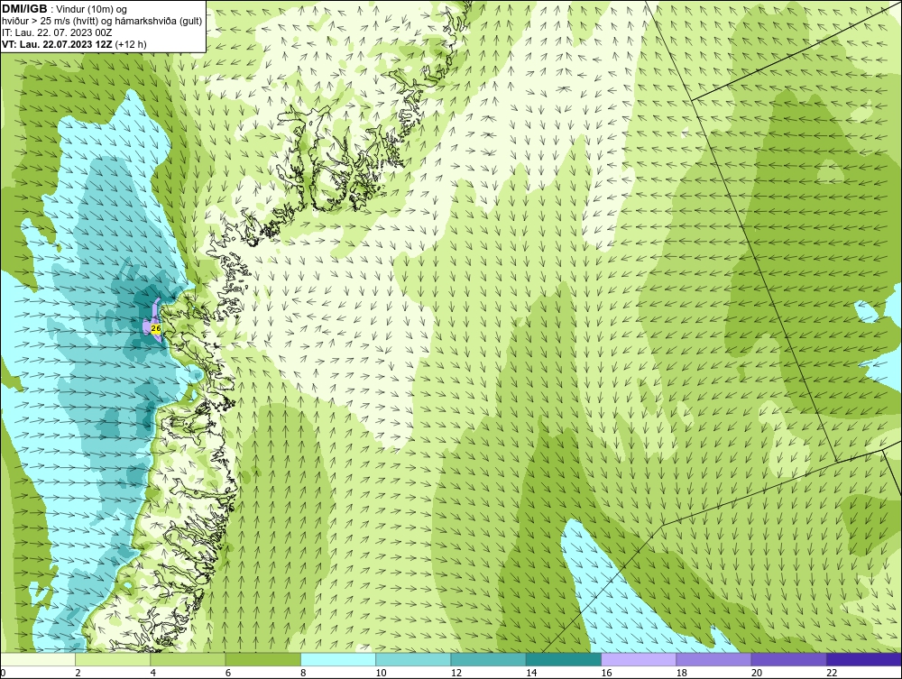Click the 0–2 m/s palest legend swatch
This screenshot has width=902, height=679.
click(37, 659)
